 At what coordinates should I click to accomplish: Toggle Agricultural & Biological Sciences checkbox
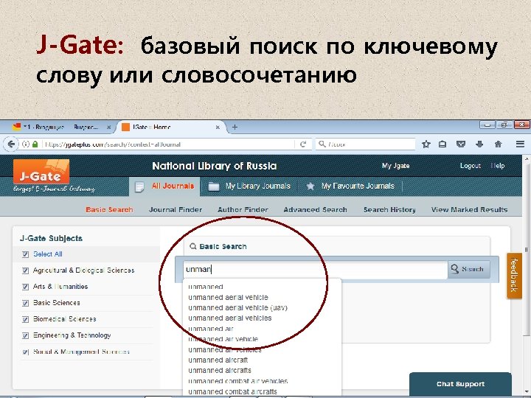point(25,270)
